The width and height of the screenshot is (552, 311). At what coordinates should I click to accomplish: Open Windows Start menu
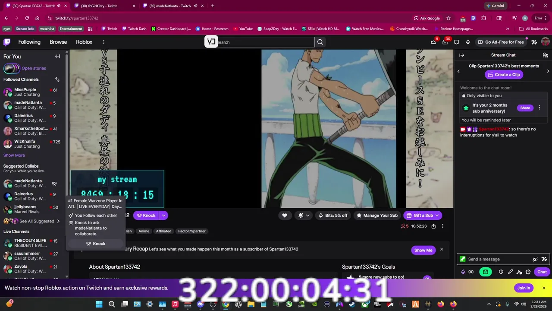(x=99, y=304)
